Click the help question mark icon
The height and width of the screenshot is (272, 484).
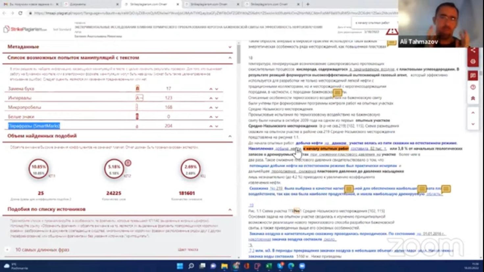pos(473,87)
